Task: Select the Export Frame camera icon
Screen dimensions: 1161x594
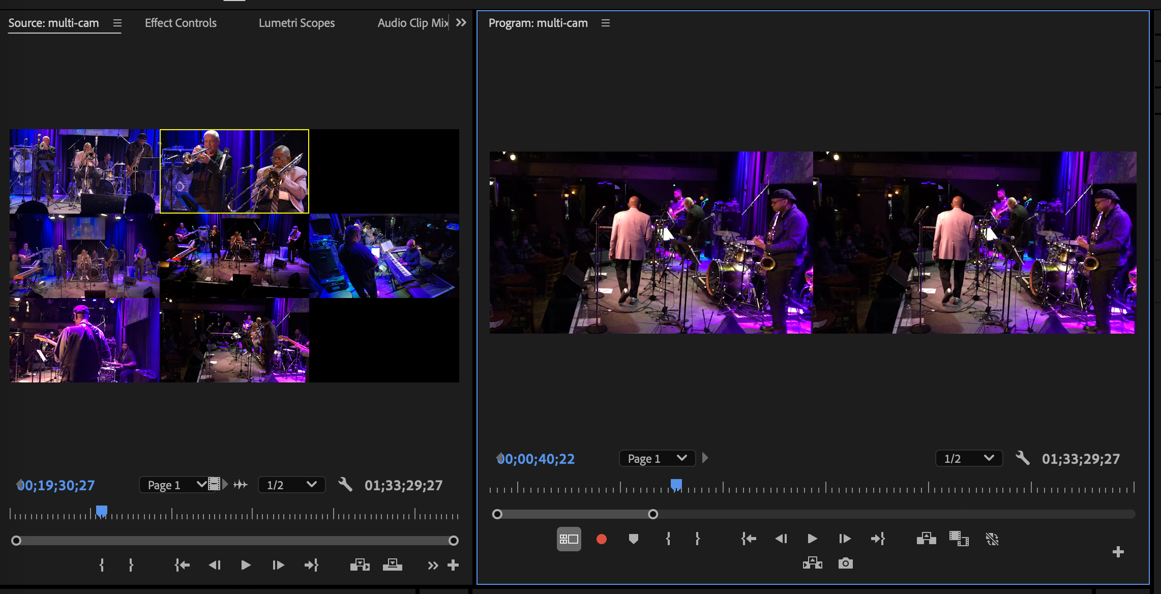Action: click(x=845, y=563)
